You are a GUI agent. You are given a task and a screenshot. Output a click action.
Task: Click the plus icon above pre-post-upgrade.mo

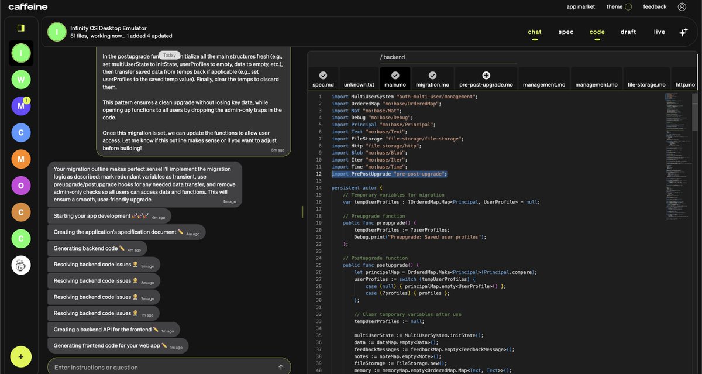coord(486,76)
